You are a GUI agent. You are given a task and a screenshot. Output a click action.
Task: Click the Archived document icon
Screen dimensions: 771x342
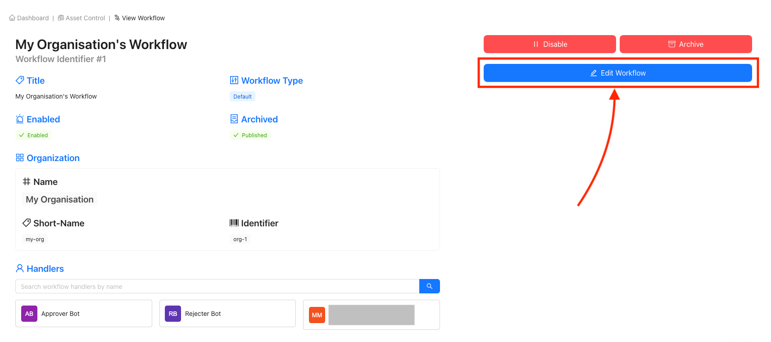(x=234, y=119)
